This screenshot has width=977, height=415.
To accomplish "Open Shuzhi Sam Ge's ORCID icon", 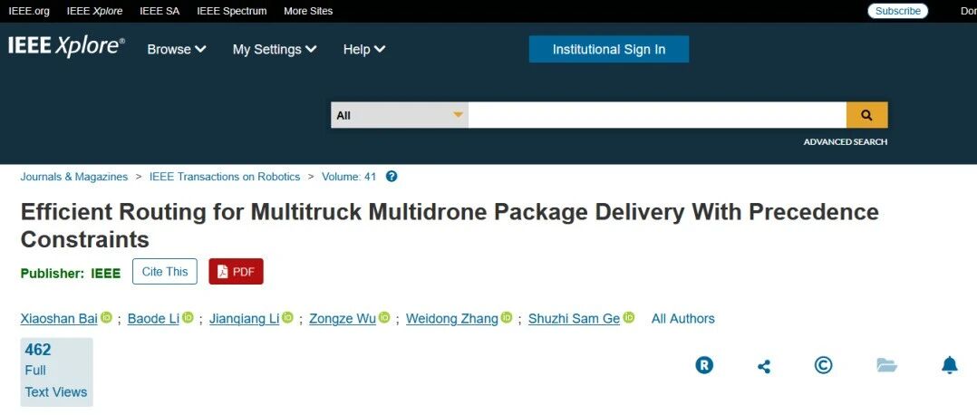I will (628, 317).
